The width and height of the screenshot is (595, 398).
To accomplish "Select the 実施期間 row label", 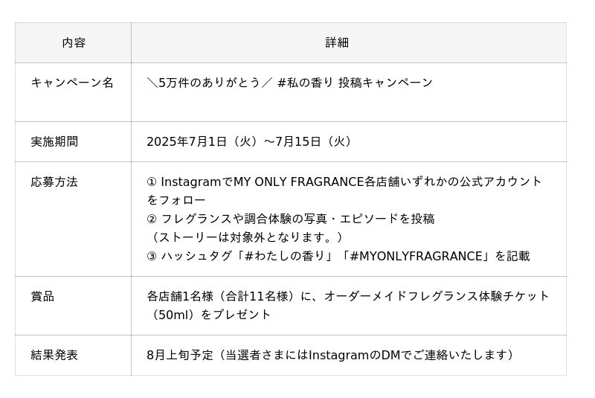I will point(54,141).
